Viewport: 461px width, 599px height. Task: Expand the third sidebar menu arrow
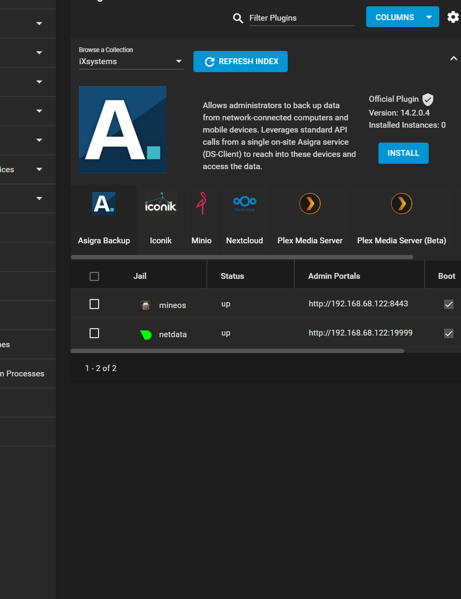pyautogui.click(x=39, y=82)
